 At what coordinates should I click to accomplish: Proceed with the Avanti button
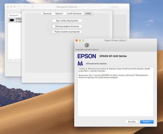147,122
